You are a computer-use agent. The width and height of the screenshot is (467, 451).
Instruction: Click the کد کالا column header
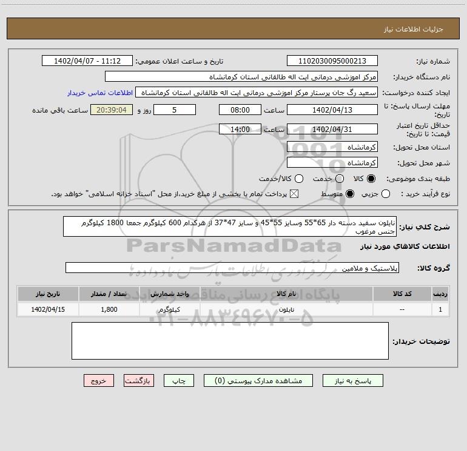point(402,294)
